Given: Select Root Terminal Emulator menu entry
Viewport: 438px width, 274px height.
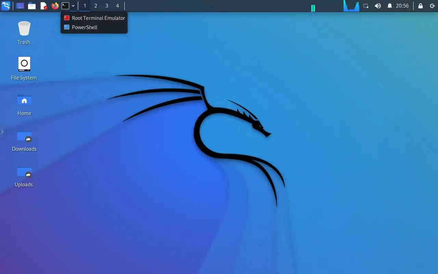Looking at the screenshot, I should tap(94, 18).
